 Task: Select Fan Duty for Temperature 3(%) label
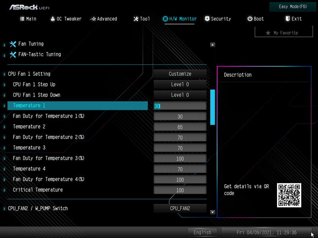(48, 158)
